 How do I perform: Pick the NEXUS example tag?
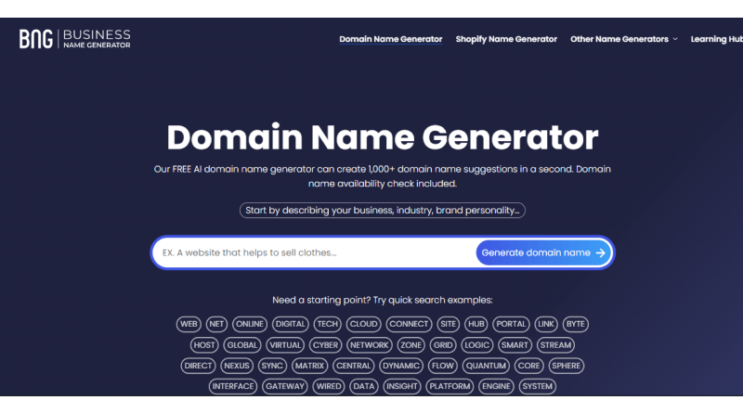click(237, 366)
